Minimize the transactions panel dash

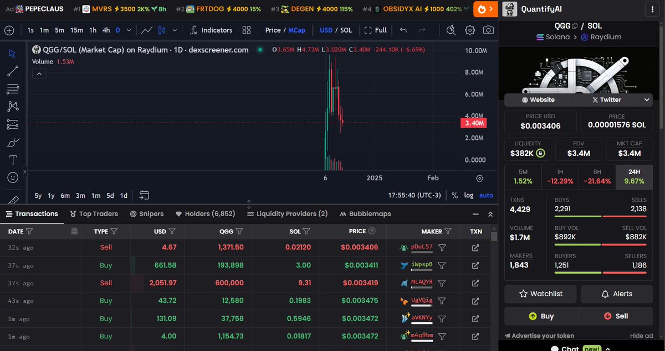click(x=475, y=214)
